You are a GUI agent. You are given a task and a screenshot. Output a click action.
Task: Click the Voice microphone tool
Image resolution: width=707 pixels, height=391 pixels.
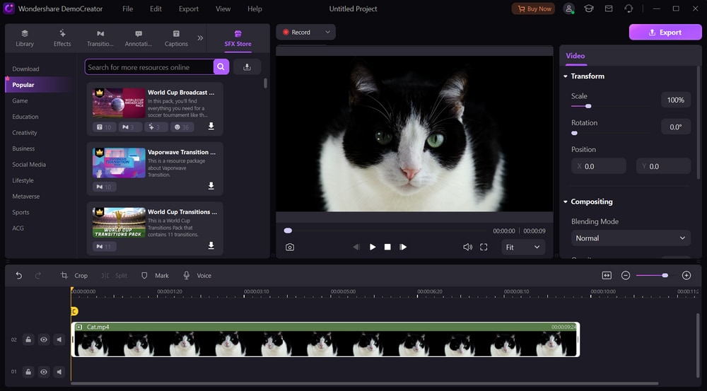(197, 276)
